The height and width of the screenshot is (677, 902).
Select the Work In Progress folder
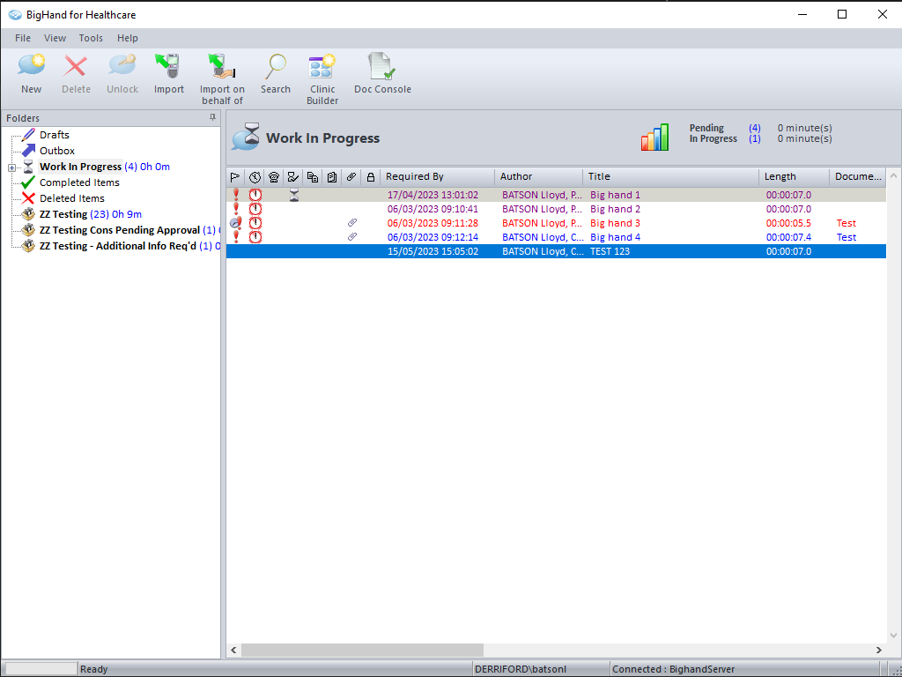coord(80,167)
